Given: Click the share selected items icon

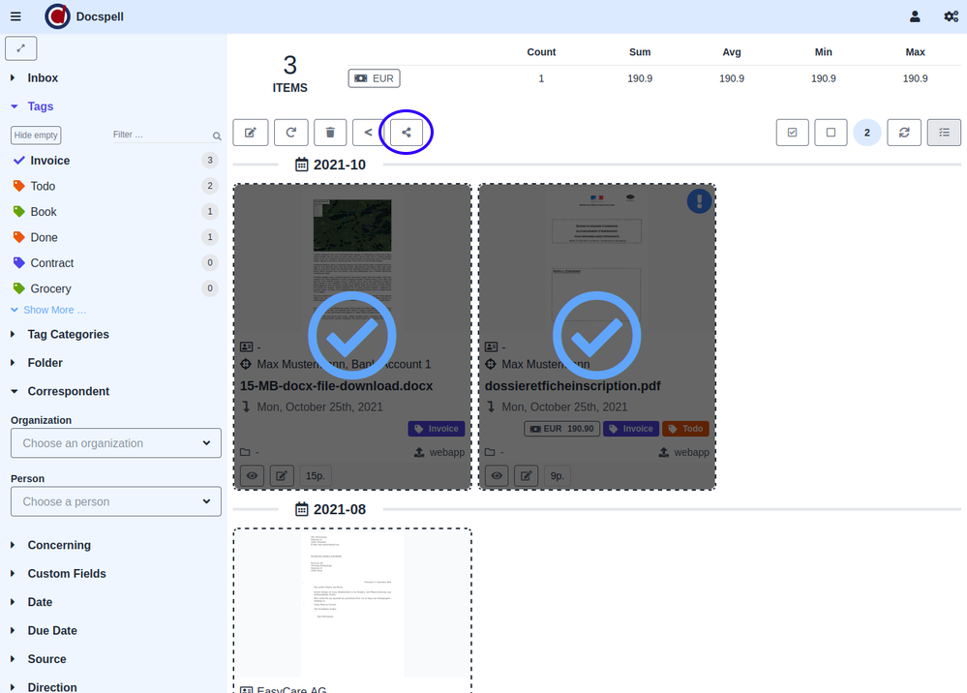Looking at the screenshot, I should (407, 133).
